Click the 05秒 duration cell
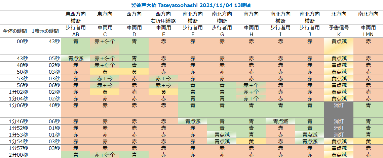Screen dimensions: 383x158 coord(54,58)
